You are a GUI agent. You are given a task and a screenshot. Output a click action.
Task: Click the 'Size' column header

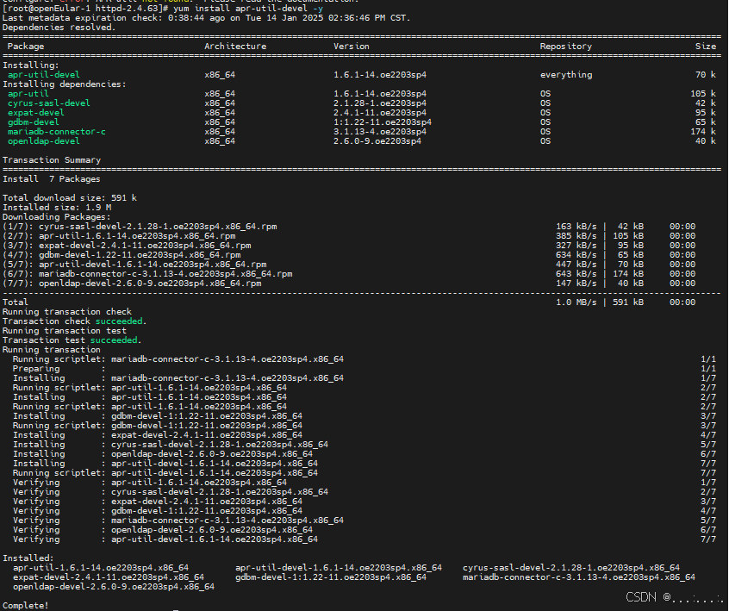705,47
